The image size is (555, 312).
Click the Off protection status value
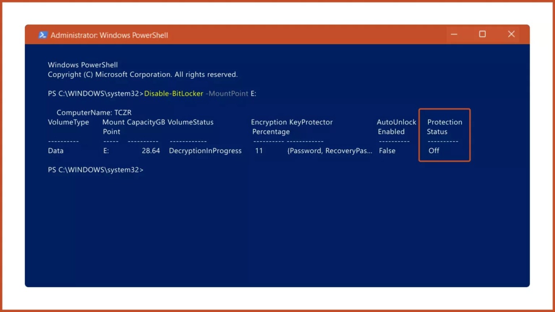pos(434,151)
